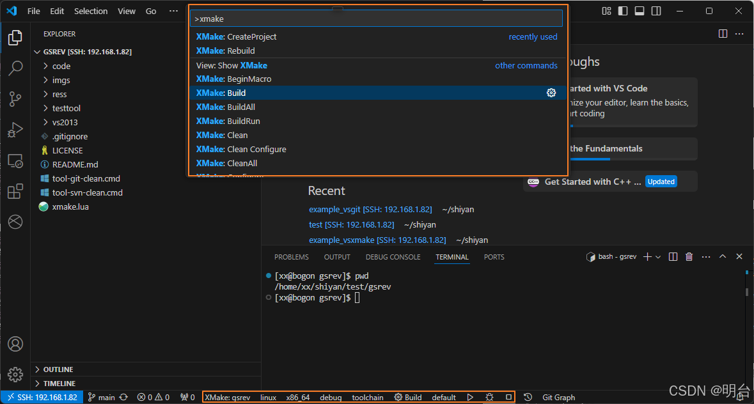Kill the terminal with trash icon
754x404 pixels.
tap(689, 257)
